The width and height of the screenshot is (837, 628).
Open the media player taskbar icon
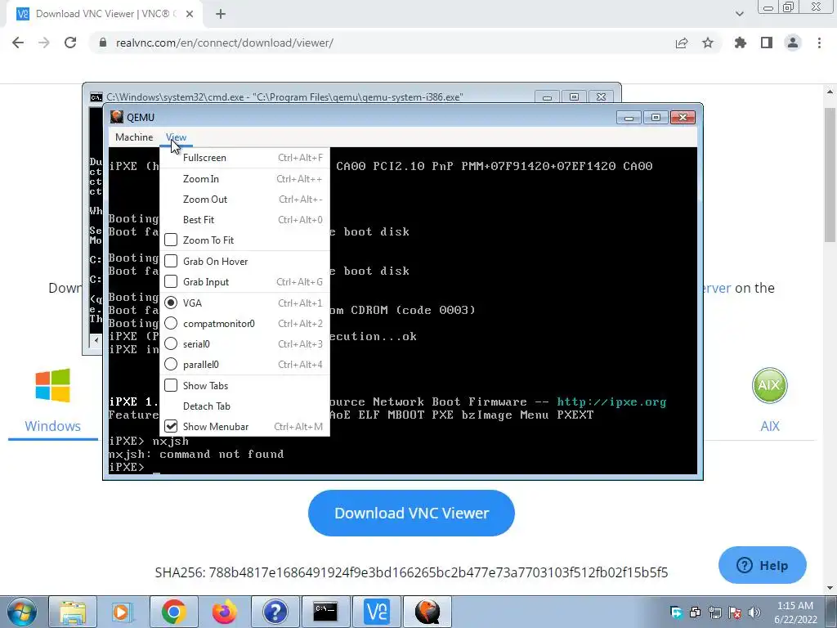(123, 612)
